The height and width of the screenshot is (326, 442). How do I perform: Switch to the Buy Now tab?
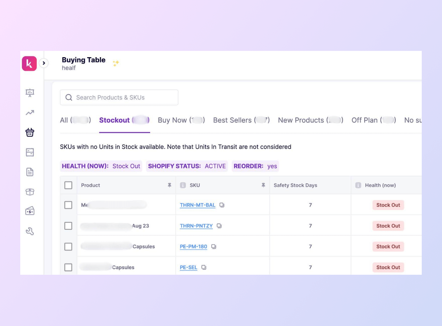click(181, 120)
